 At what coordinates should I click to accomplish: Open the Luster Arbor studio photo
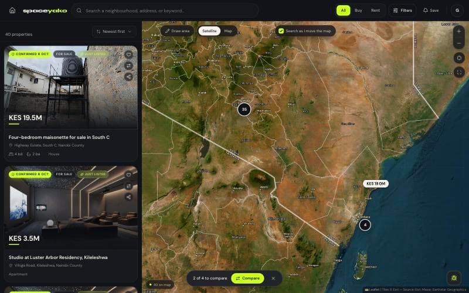(x=71, y=207)
